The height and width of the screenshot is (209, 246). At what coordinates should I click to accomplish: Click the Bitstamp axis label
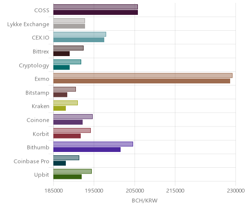pos(37,93)
